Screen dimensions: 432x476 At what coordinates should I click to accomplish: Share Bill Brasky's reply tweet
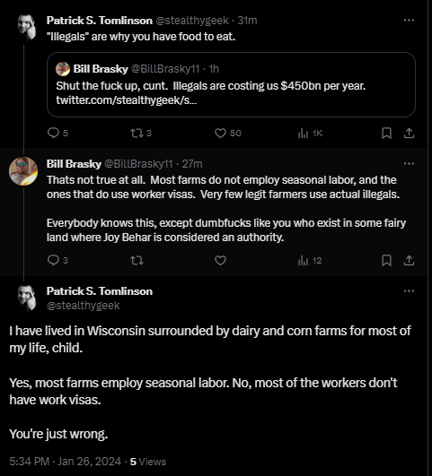(409, 261)
